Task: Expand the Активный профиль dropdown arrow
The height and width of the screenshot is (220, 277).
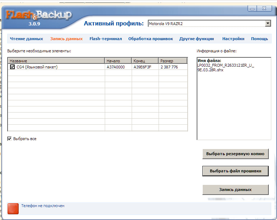Action: [268, 23]
